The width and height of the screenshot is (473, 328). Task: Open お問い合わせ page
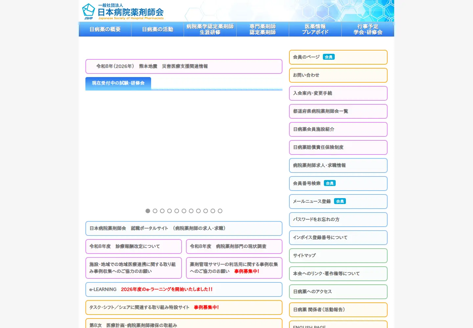[x=338, y=75]
